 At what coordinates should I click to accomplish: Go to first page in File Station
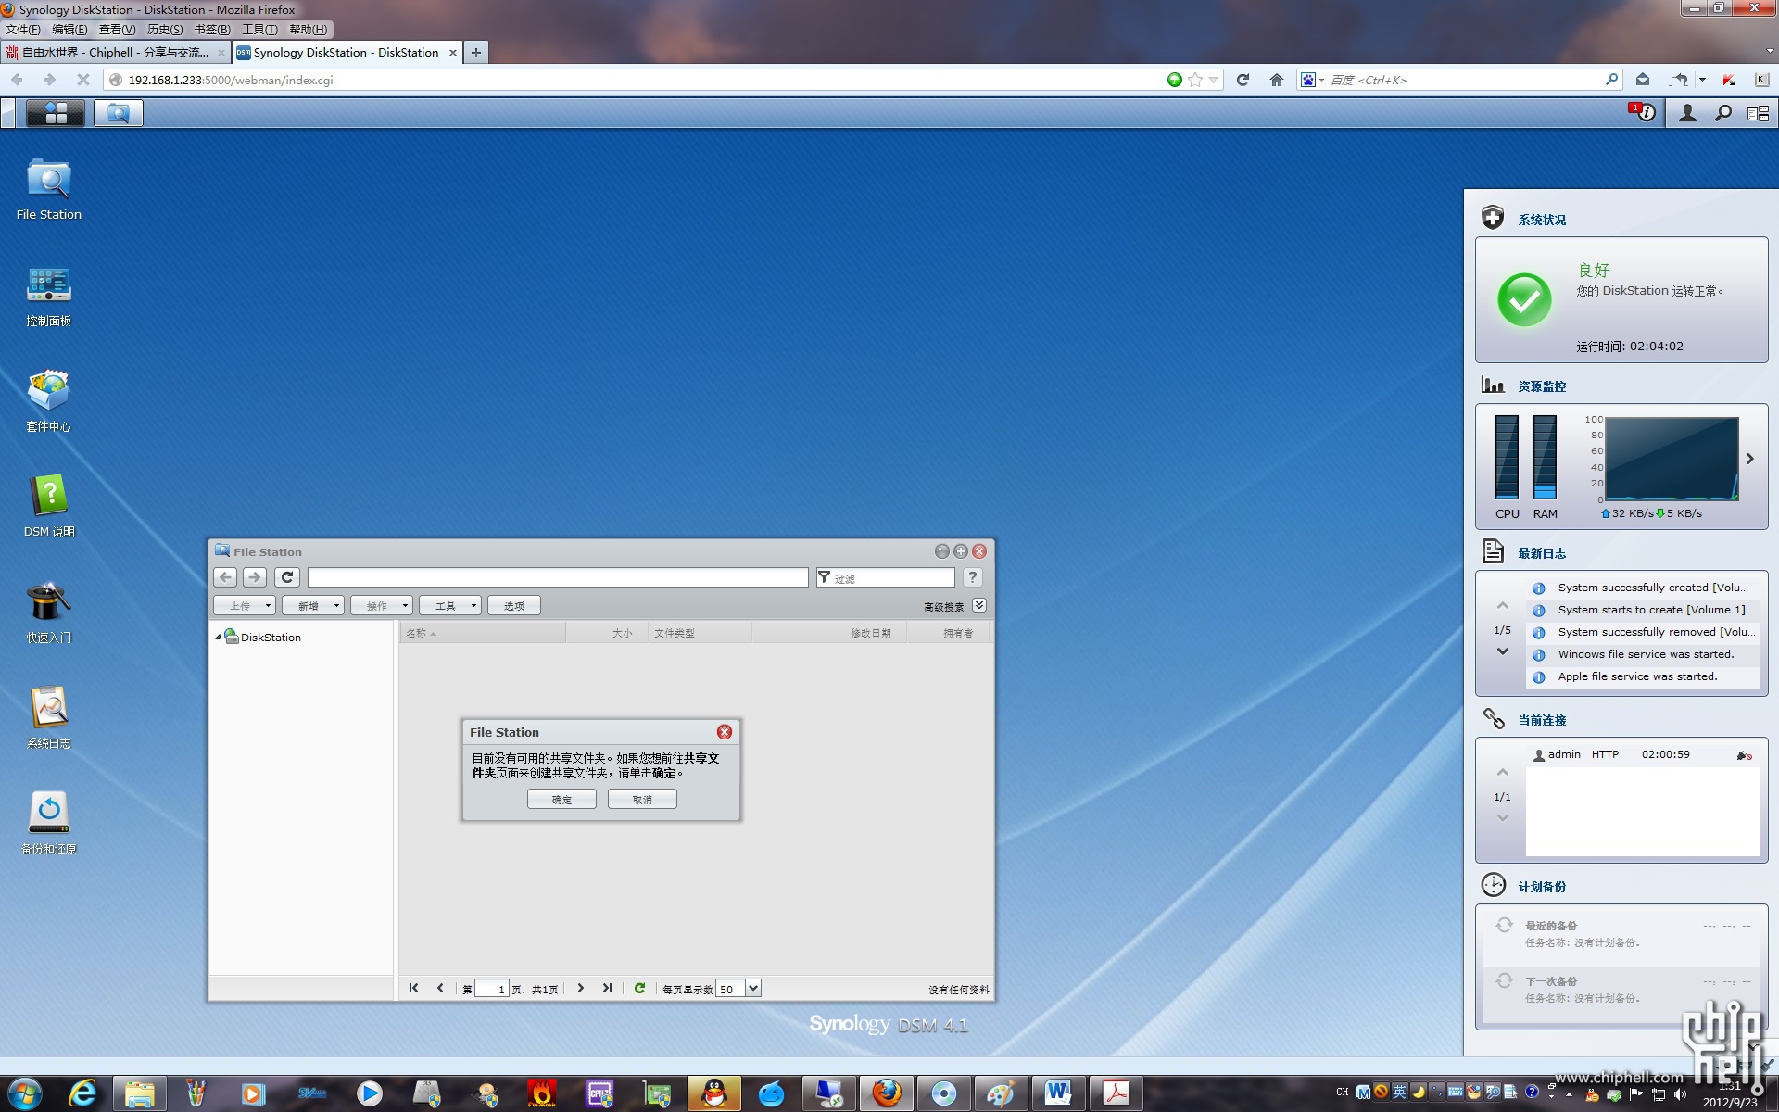tap(413, 989)
